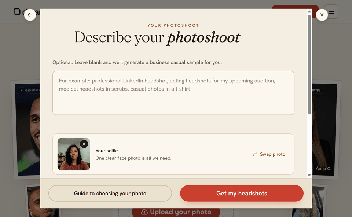Click the "Your selfie" label
352x217 pixels.
(107, 151)
